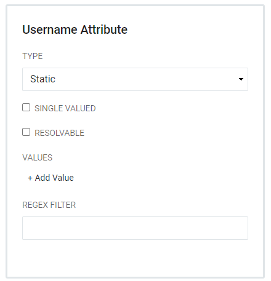Tick the Resolvable checkbox

click(26, 132)
